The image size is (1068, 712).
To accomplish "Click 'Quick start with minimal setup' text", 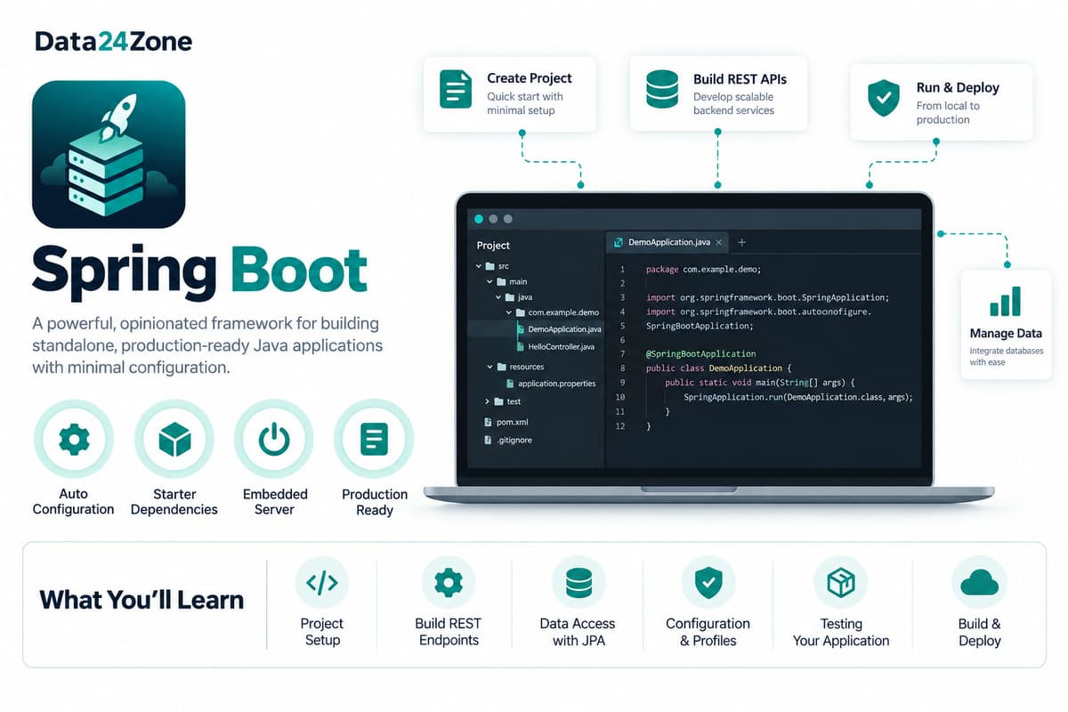I will (525, 103).
